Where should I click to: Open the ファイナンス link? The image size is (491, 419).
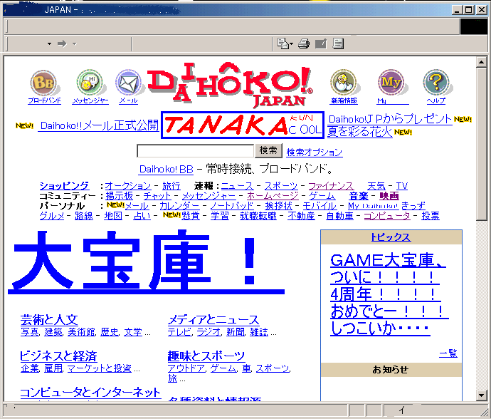click(331, 186)
